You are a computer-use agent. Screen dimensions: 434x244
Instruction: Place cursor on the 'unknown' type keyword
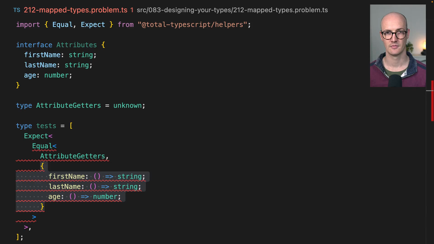(128, 105)
